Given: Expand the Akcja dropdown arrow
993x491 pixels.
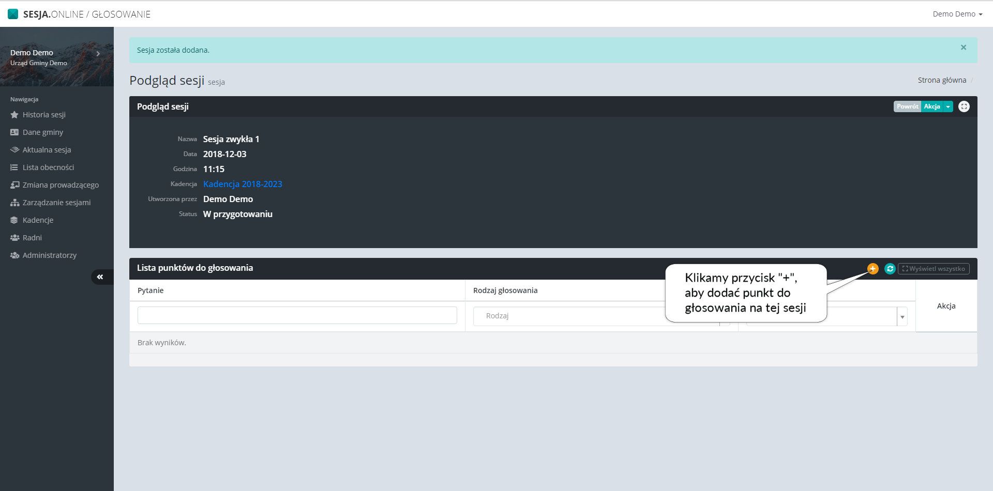Looking at the screenshot, I should pos(948,106).
